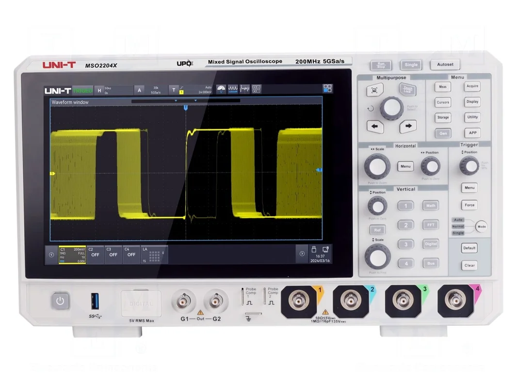
Task: Toggle channel 3 vertical key
Action: (405, 244)
